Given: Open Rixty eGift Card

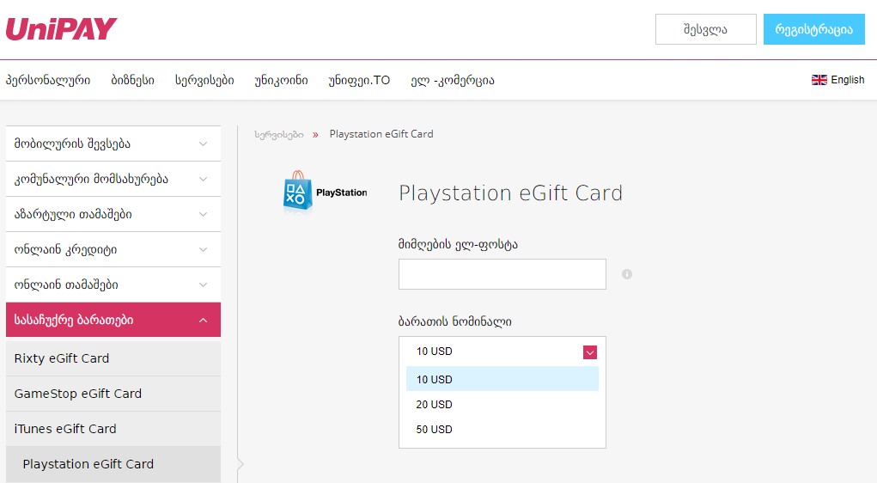Looking at the screenshot, I should pyautogui.click(x=113, y=358).
